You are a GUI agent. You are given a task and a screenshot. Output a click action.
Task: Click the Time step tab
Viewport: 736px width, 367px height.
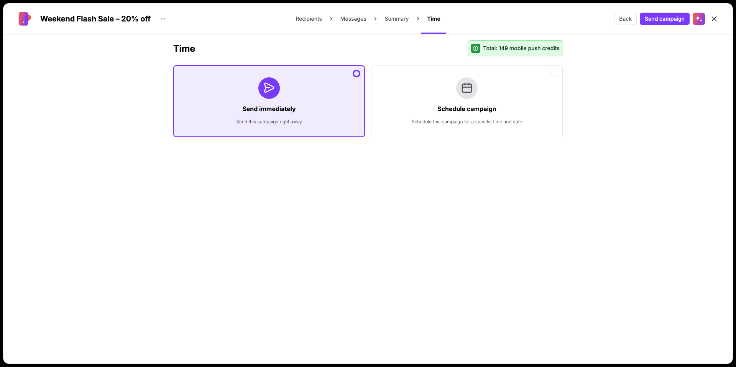[x=434, y=19]
